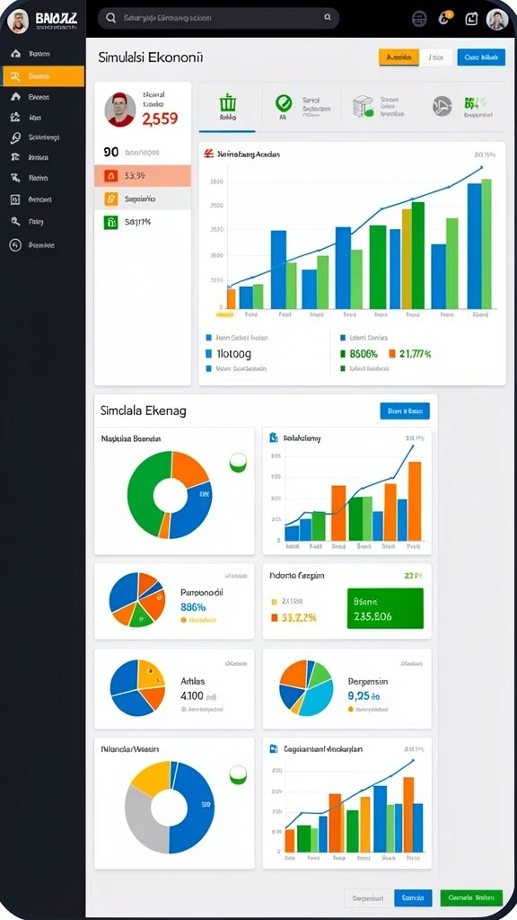This screenshot has height=920, width=517.
Task: Click the orange button next to Simulasi Ekononii
Action: (399, 57)
